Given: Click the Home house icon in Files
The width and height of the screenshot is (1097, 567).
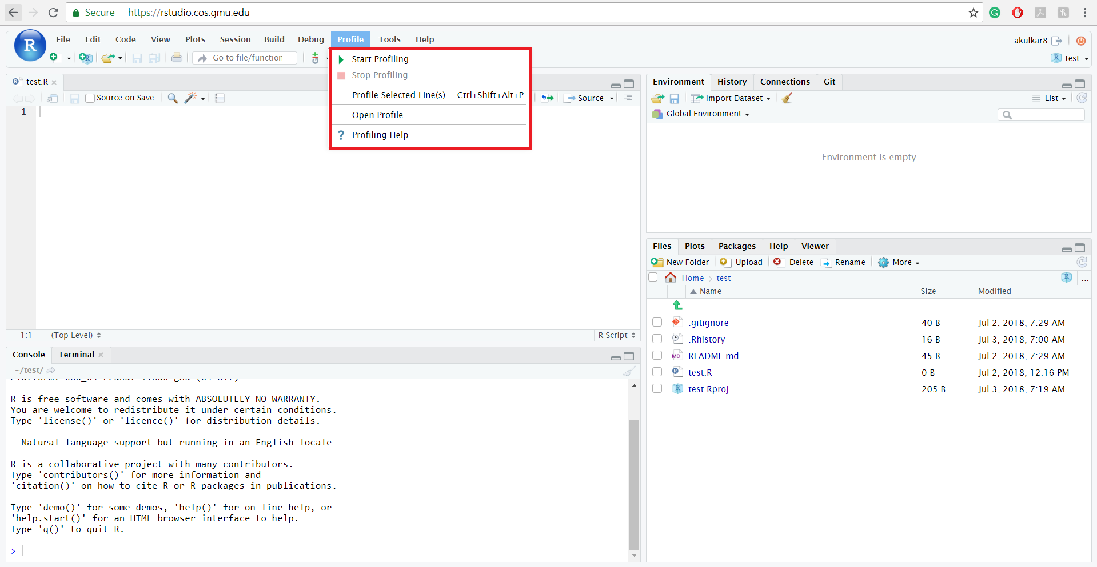Looking at the screenshot, I should (x=671, y=278).
